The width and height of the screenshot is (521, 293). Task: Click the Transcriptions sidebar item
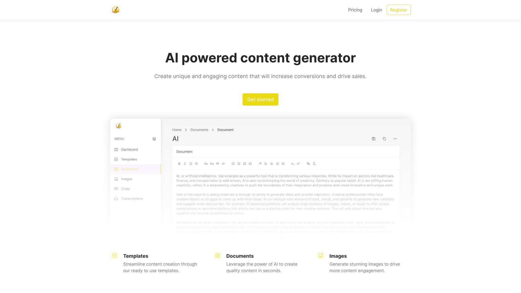pos(132,199)
